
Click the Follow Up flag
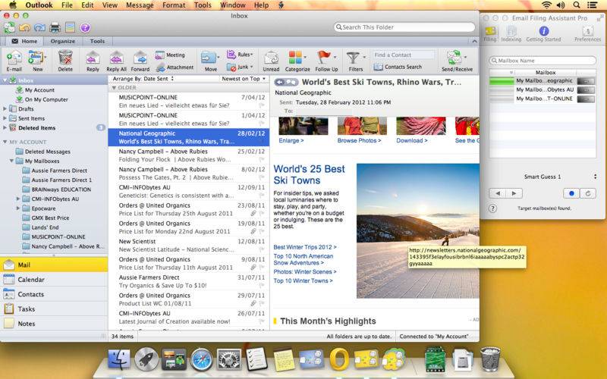point(324,58)
